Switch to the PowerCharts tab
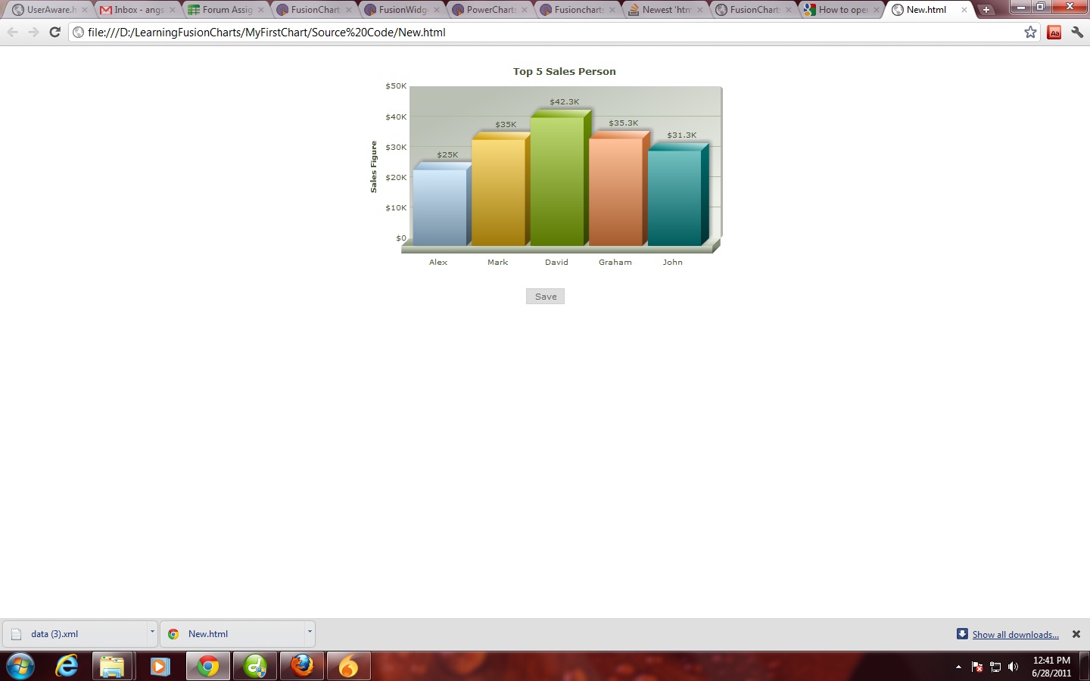The width and height of the screenshot is (1090, 681). click(490, 10)
